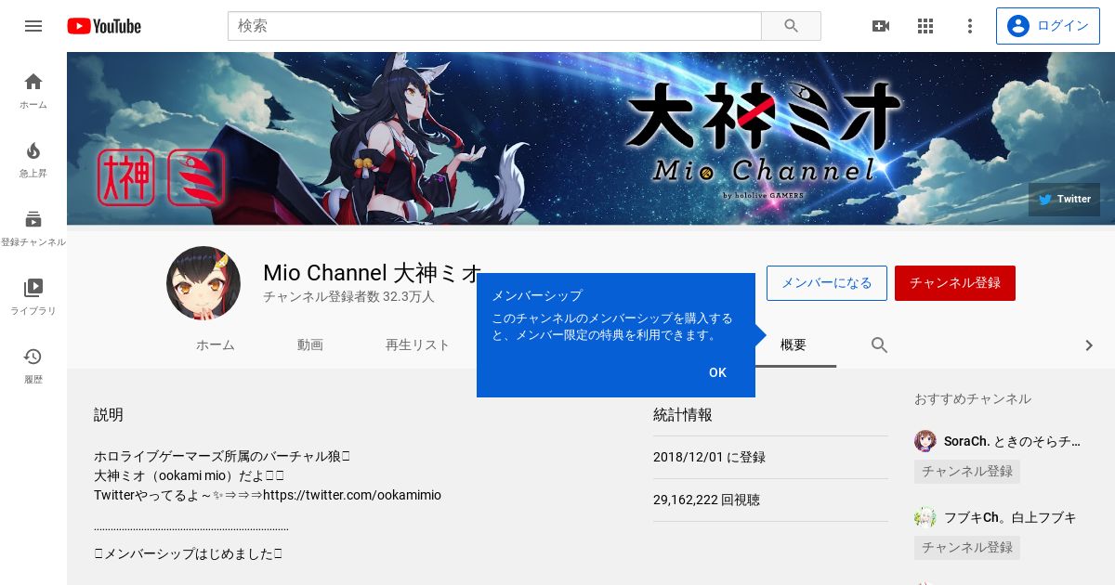This screenshot has width=1115, height=585.
Task: Open the SoraCh. ときのそら channel
Action: coord(1012,441)
